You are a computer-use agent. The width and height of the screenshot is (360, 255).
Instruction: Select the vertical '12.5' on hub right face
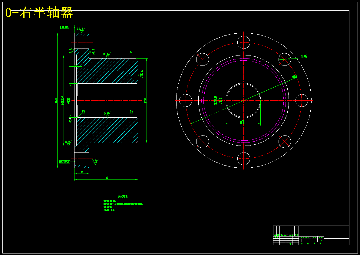click(142, 73)
